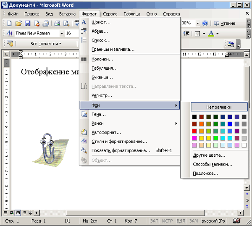Image resolution: width=252 pixels, height=226 pixels.
Task: Pick the black color swatch
Action: [x=194, y=117]
